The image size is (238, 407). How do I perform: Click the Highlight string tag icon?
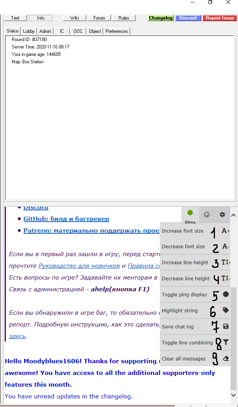pos(225,311)
